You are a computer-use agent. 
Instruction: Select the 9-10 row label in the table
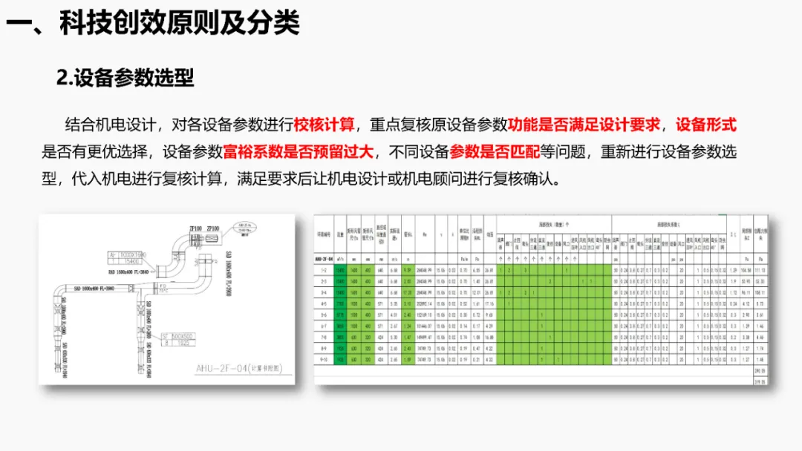click(324, 360)
